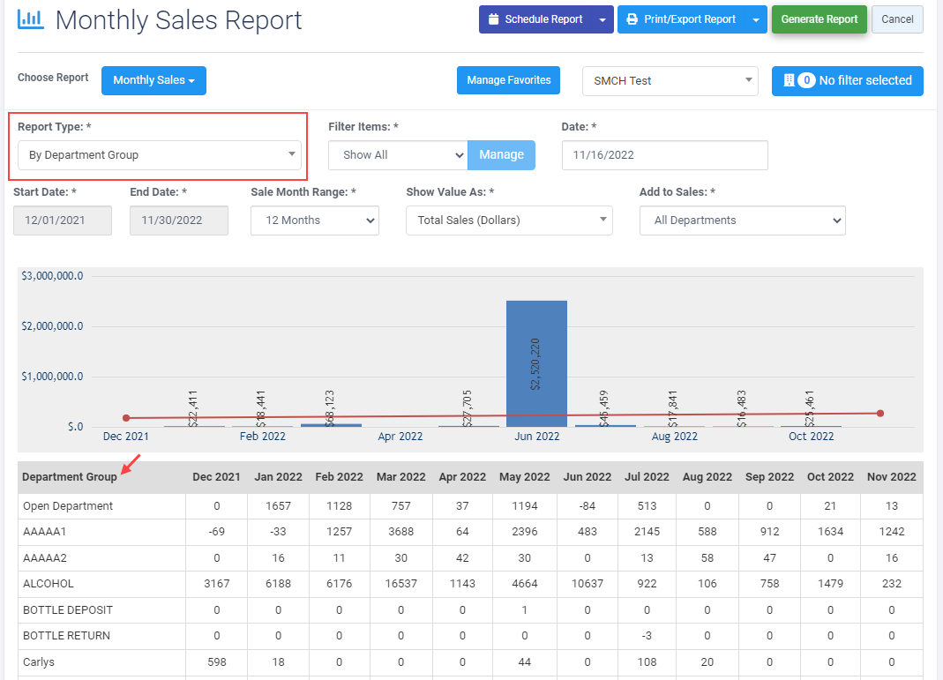Open the Sale Month Range dropdown
The width and height of the screenshot is (943, 680).
point(315,220)
